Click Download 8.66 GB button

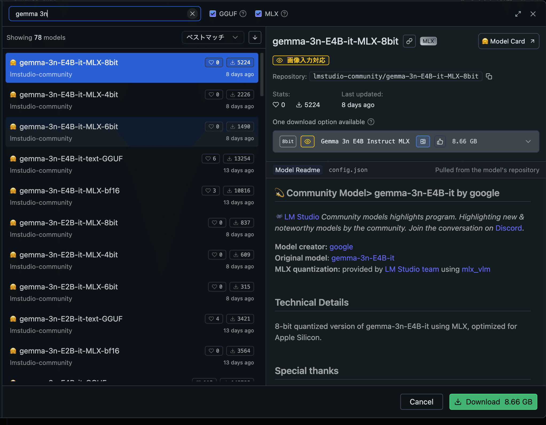coord(493,402)
